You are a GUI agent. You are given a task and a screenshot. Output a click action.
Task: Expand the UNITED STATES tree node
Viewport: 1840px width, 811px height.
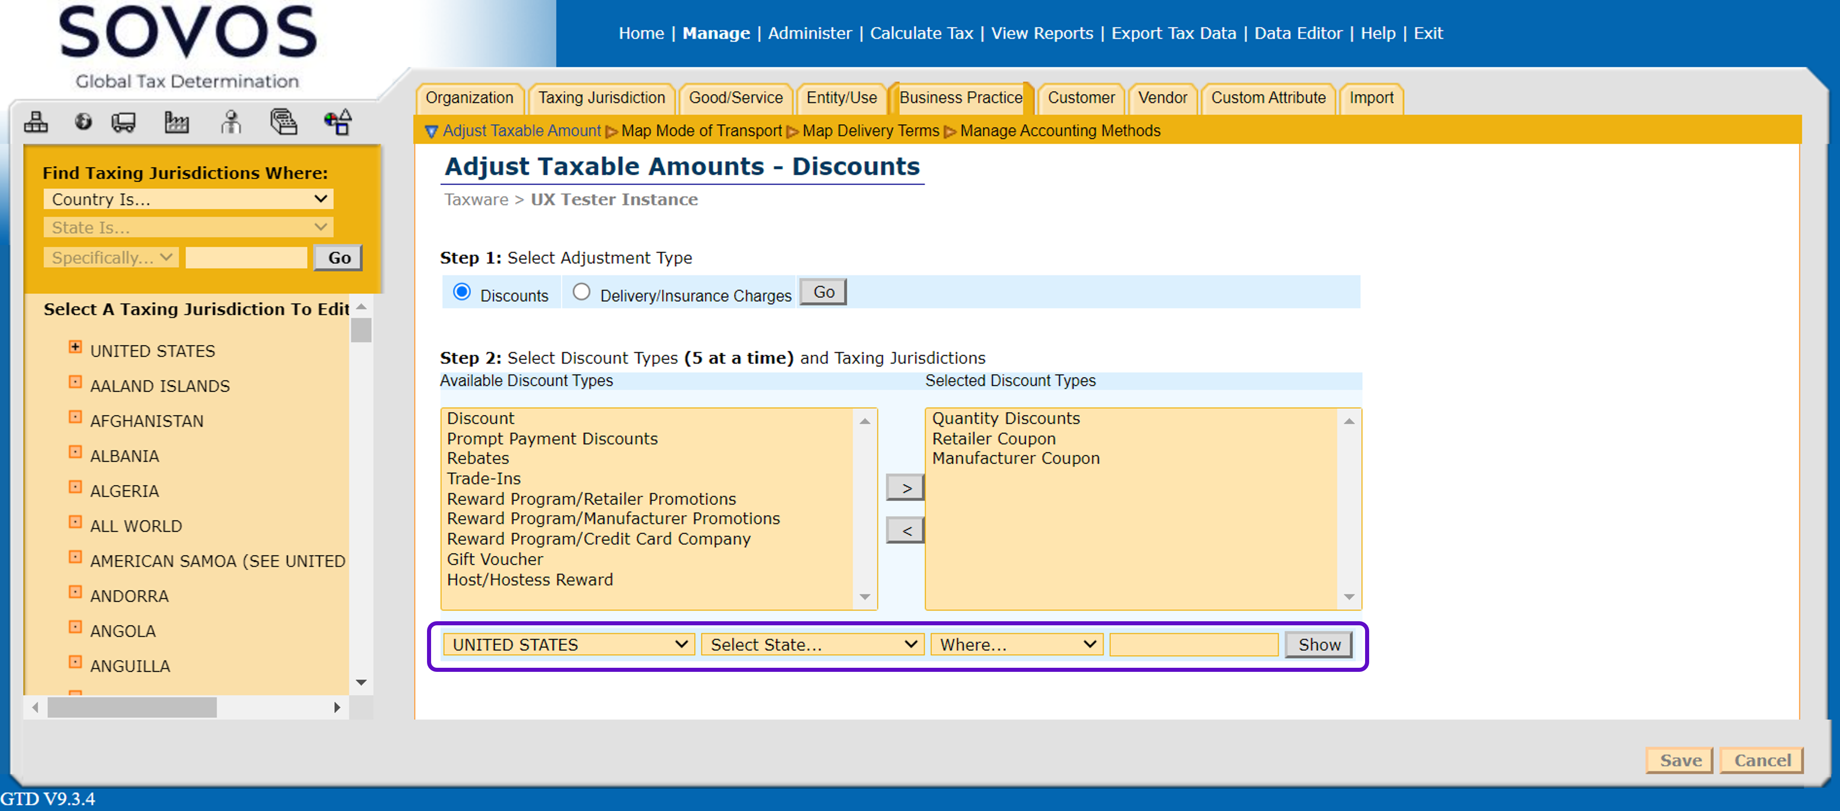75,347
